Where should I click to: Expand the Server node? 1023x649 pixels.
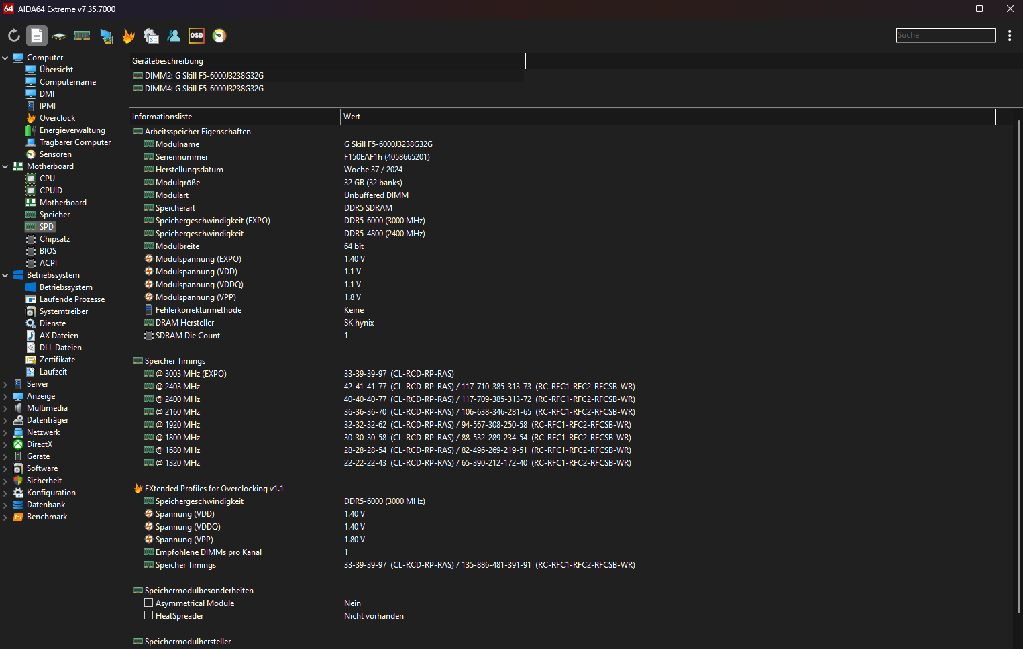tap(5, 384)
